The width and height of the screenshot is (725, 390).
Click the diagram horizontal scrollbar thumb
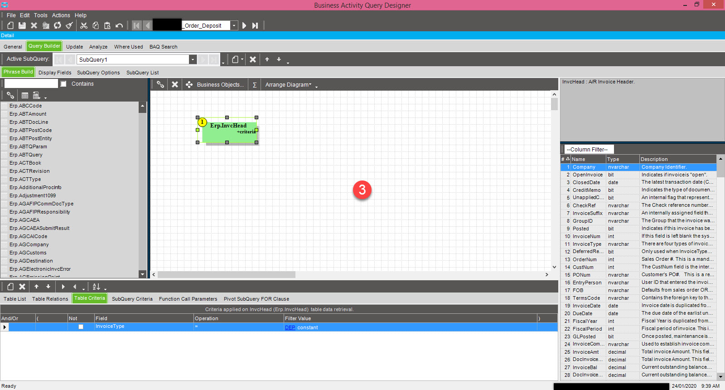(227, 274)
